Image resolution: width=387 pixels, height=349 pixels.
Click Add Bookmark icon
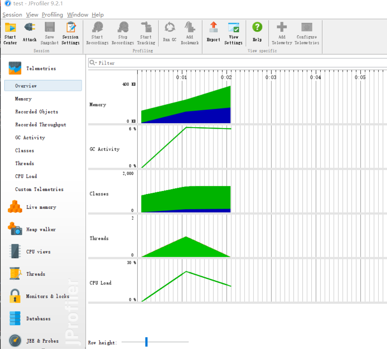[x=190, y=27]
